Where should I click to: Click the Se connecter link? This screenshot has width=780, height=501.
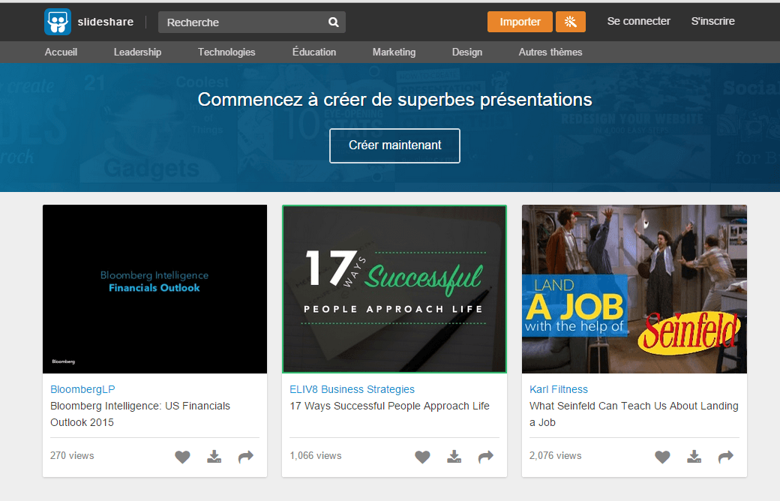[638, 21]
